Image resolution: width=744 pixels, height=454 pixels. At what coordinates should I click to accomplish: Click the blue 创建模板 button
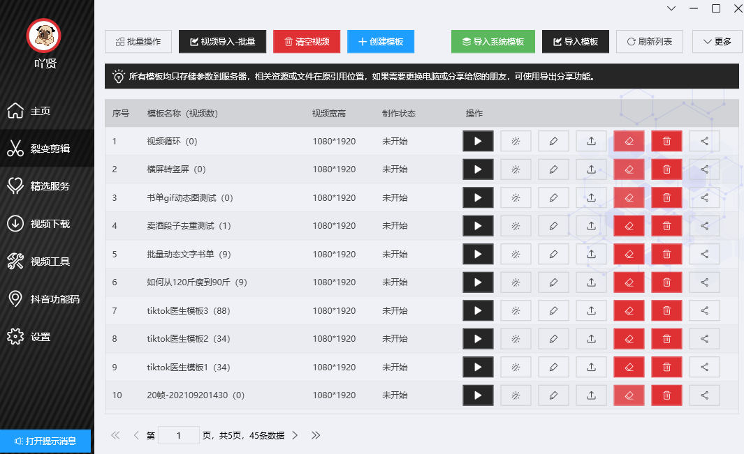pos(381,42)
